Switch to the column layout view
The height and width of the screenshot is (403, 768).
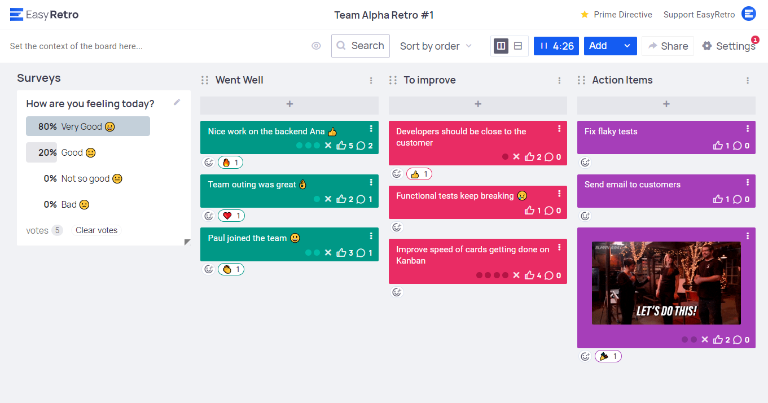coord(501,46)
